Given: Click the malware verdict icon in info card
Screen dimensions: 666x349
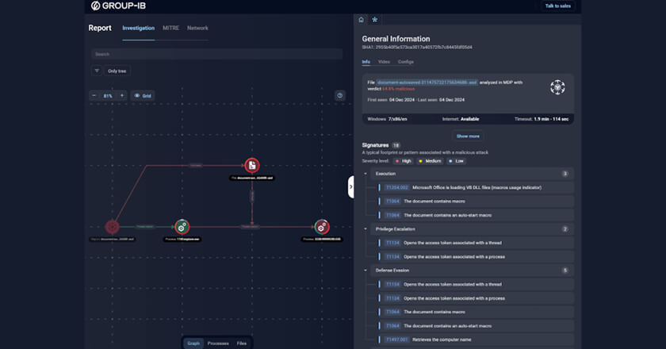Looking at the screenshot, I should 557,87.
